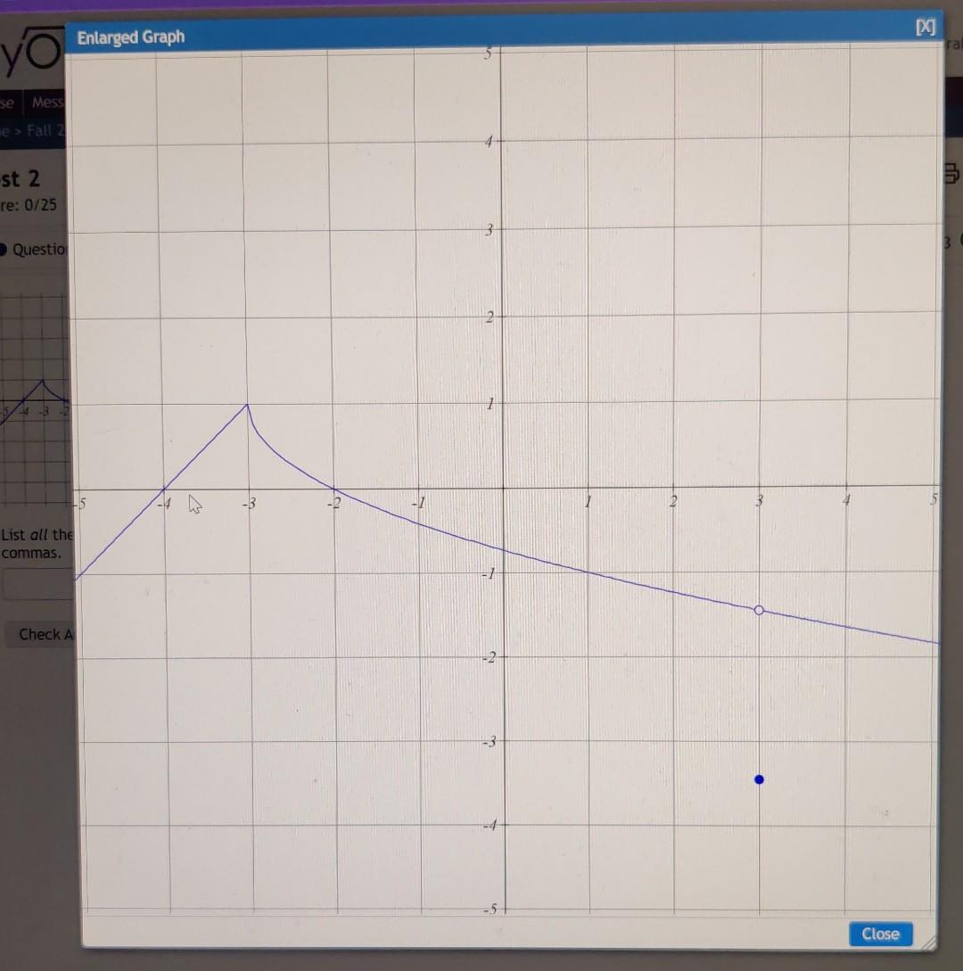Open the Messages tab
This screenshot has height=971, width=963.
[46, 102]
